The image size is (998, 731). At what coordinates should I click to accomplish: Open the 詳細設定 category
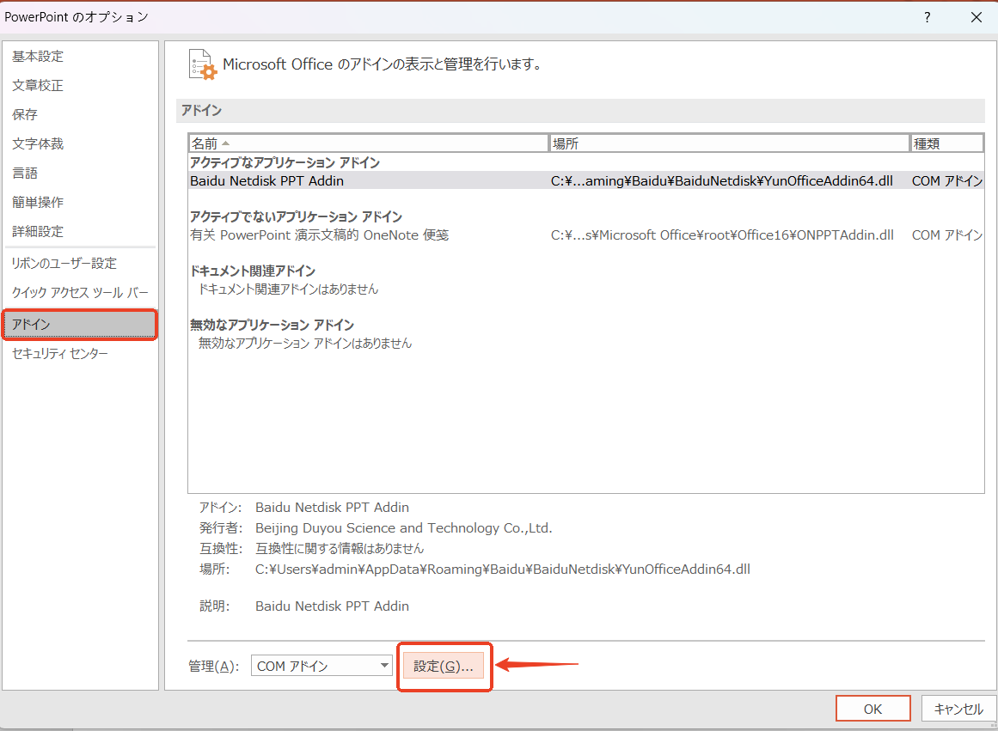click(x=38, y=232)
